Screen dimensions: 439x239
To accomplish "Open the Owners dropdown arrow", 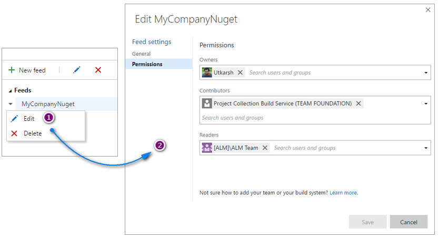I will (x=425, y=72).
